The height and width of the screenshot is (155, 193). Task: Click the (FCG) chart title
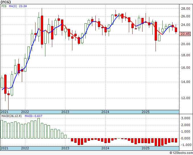[x=6, y=2]
